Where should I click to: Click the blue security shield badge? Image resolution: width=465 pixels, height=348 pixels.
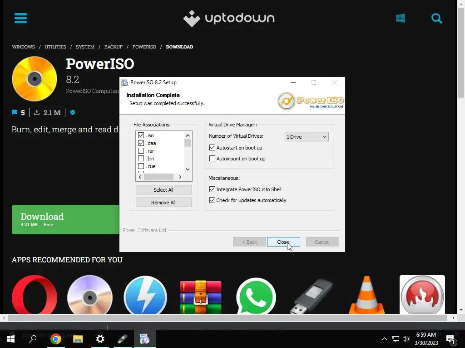[x=73, y=112]
